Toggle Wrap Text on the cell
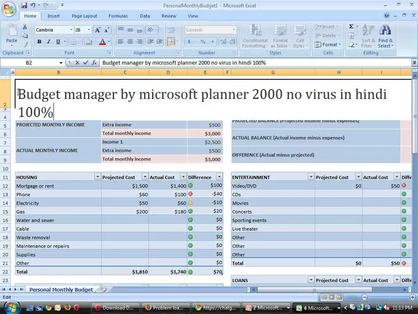 pos(171,29)
